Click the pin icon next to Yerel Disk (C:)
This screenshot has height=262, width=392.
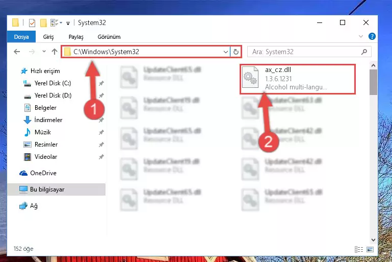coord(101,83)
